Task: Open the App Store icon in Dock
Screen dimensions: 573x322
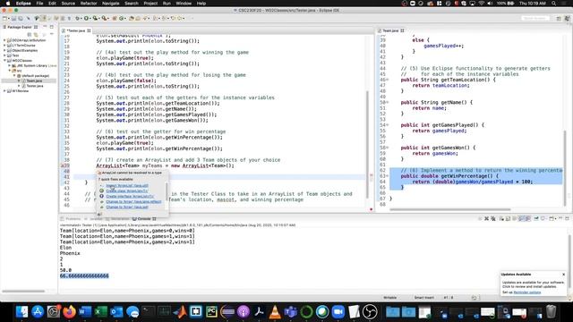Action: [38, 311]
